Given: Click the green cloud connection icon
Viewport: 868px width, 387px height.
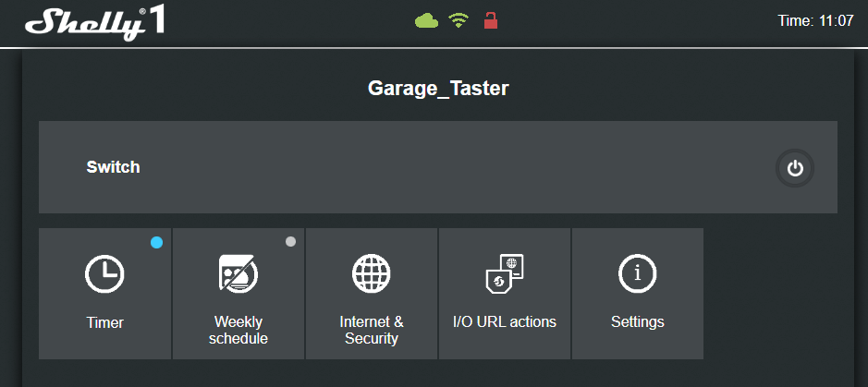Looking at the screenshot, I should click(x=426, y=20).
